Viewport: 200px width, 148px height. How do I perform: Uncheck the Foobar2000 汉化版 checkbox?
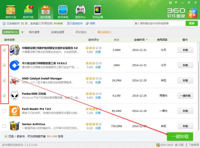point(4,96)
